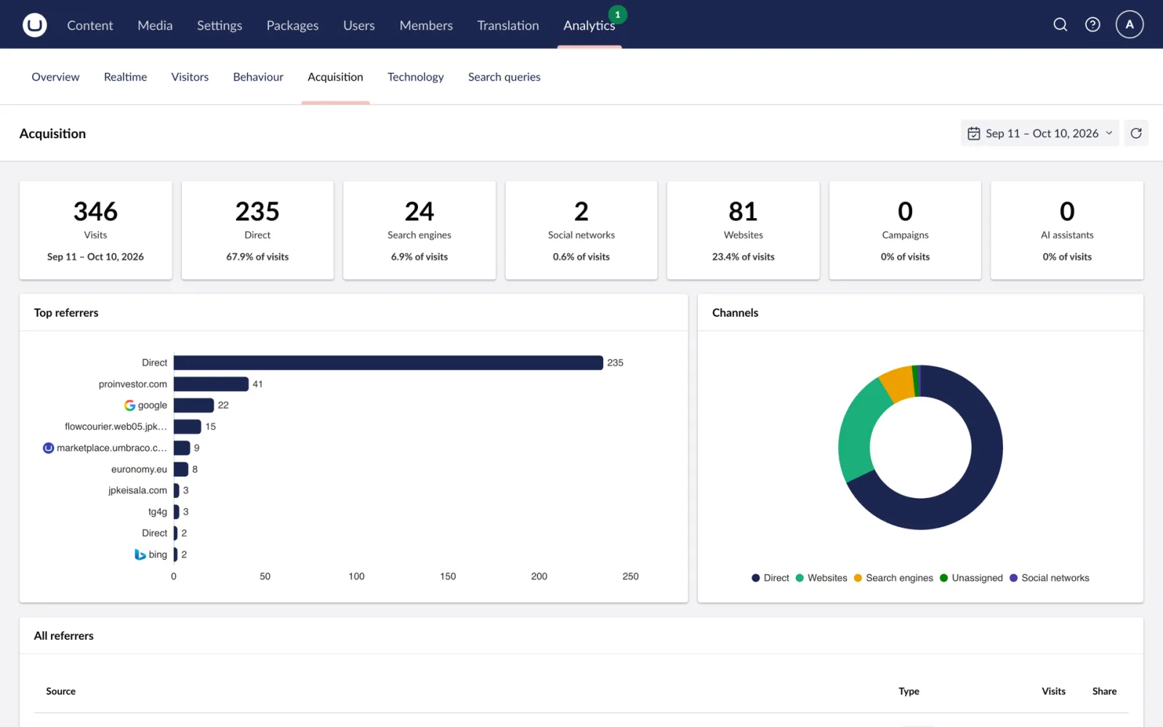Switch to the Realtime tab
The image size is (1163, 727).
[125, 77]
